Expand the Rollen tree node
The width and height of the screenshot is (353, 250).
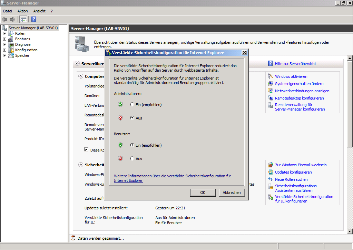pyautogui.click(x=4, y=33)
